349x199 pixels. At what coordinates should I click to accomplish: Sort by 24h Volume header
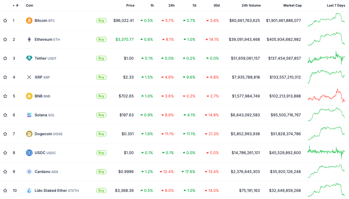click(251, 5)
